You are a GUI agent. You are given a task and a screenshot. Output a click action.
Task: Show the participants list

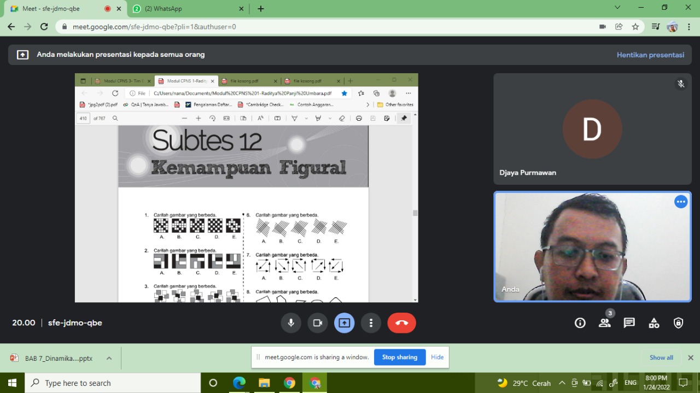[x=605, y=323]
